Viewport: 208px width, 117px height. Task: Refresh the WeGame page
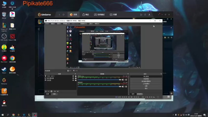pos(63,15)
